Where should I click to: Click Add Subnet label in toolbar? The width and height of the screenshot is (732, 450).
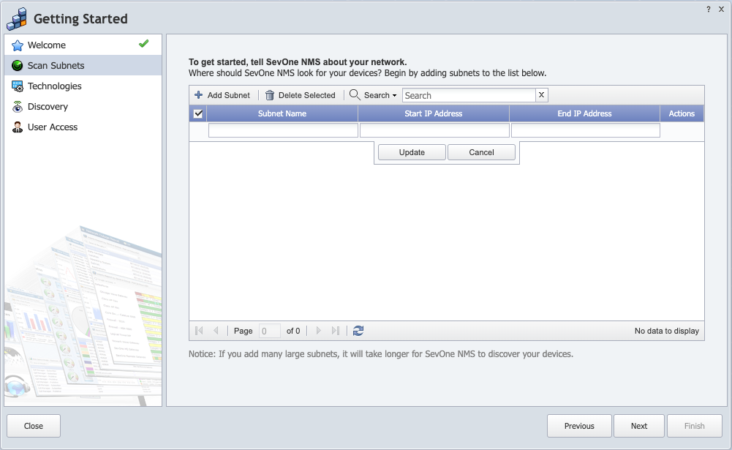(229, 95)
